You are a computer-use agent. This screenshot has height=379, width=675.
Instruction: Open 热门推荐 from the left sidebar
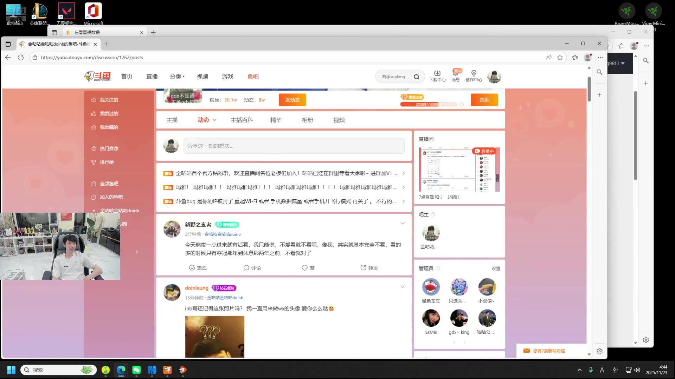(109, 148)
